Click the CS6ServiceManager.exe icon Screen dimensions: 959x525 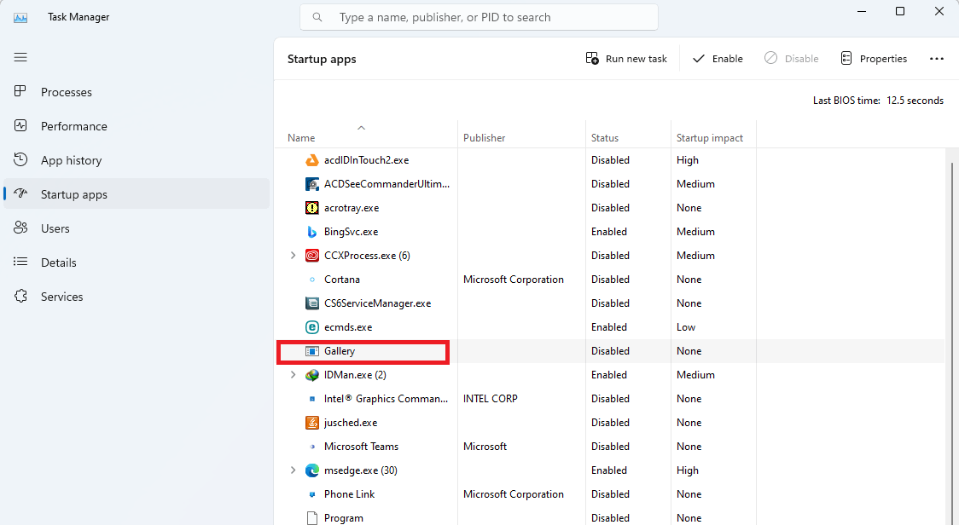click(312, 303)
